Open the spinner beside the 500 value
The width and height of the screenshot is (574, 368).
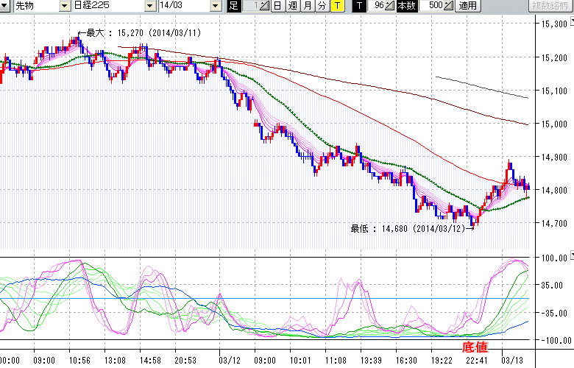tap(450, 6)
